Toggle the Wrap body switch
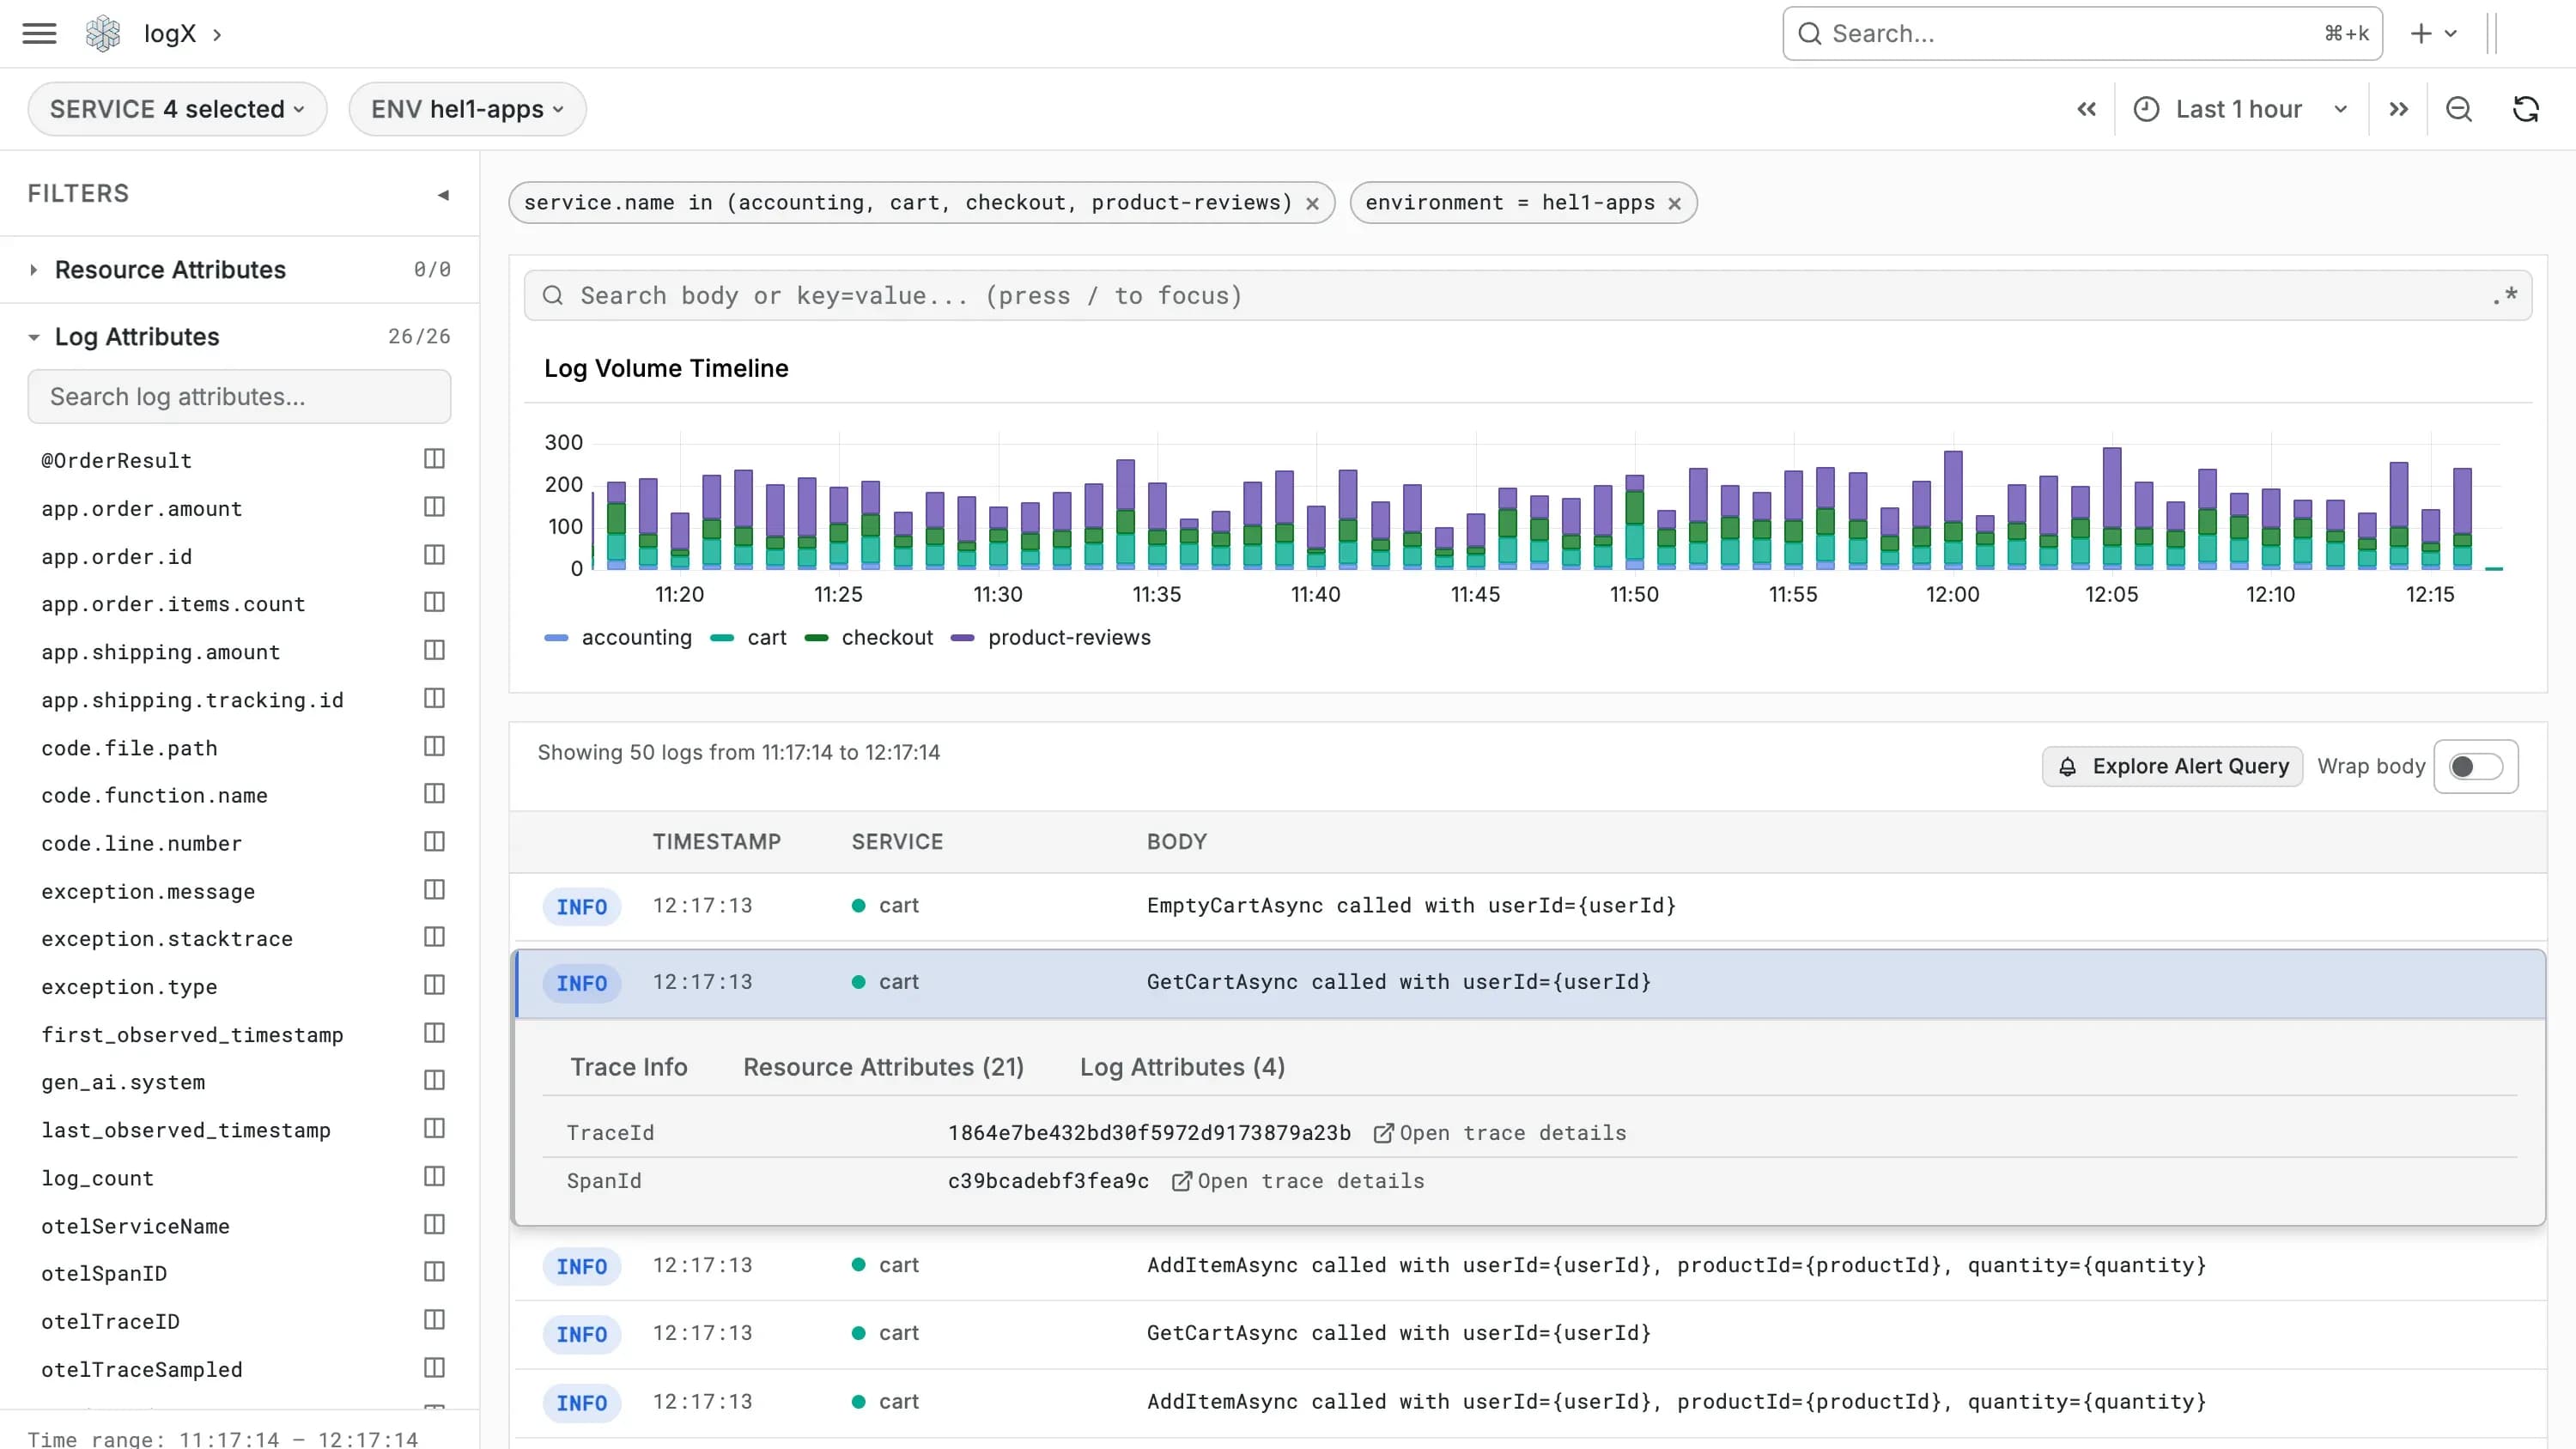Viewport: 2576px width, 1449px height. 2475,766
